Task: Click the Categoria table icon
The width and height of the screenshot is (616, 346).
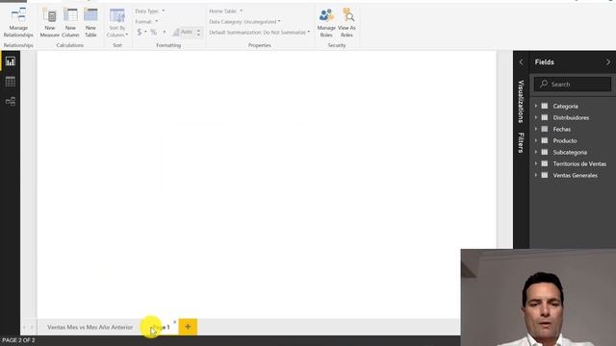Action: [545, 106]
